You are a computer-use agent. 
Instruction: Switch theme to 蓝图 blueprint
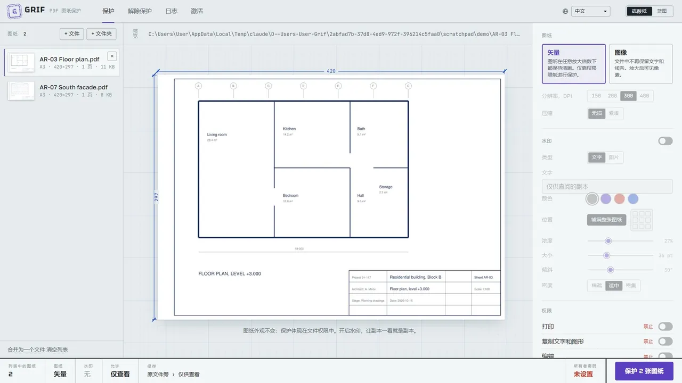click(x=662, y=11)
